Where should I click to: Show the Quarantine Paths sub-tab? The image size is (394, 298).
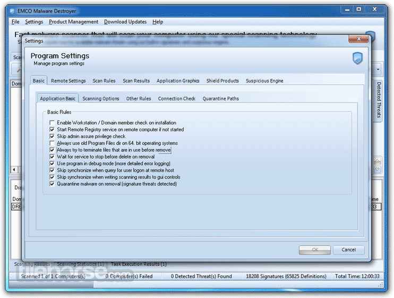coord(220,98)
